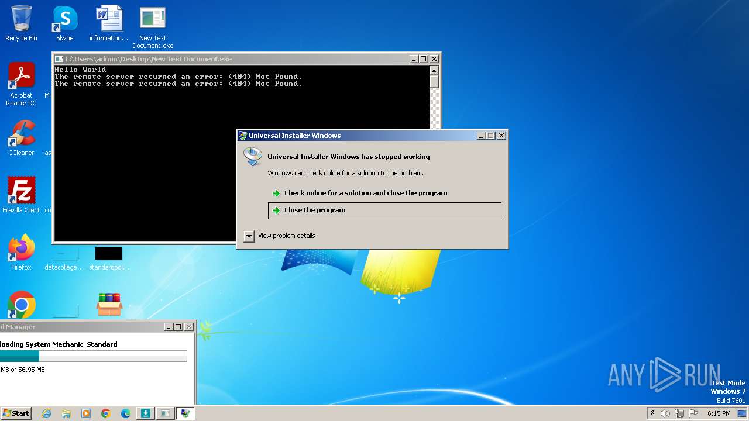Click 'MB of 56.95 MB' download size text
This screenshot has width=749, height=421.
[23, 370]
